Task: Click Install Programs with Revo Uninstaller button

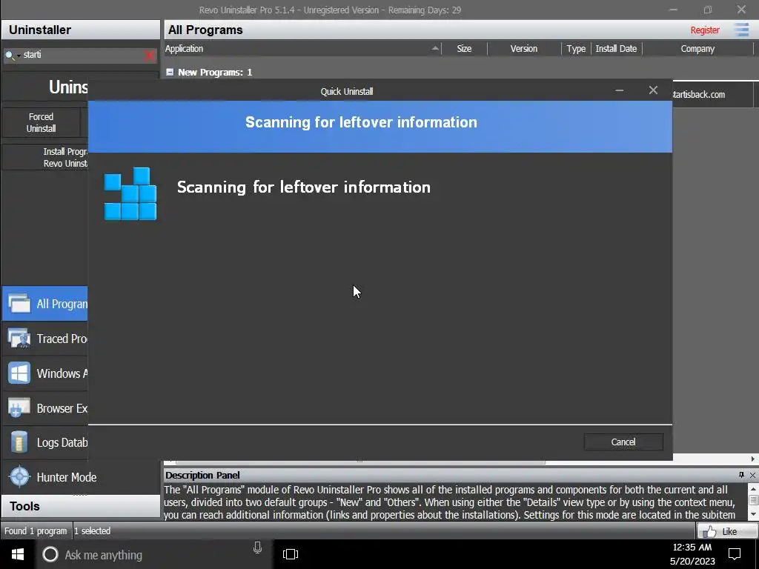Action: point(45,157)
